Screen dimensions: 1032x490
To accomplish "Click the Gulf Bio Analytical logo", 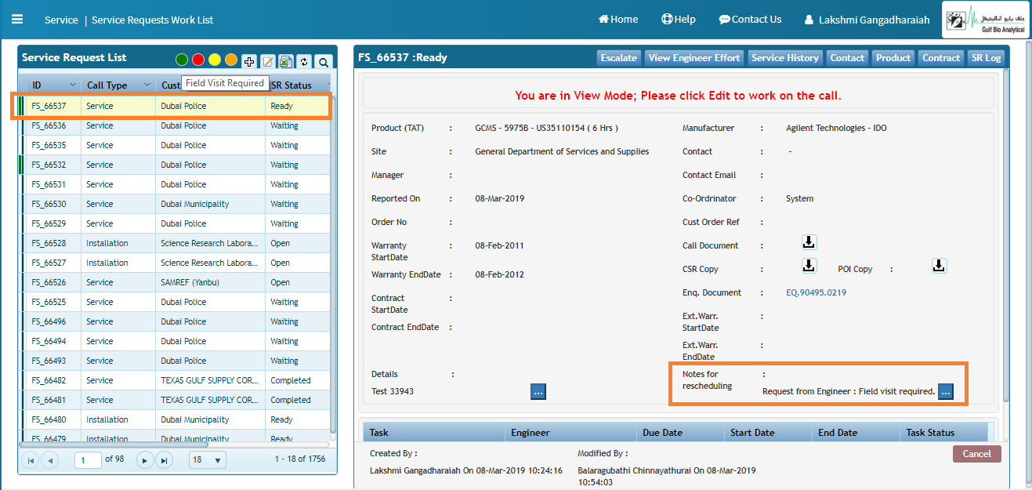I will (985, 20).
